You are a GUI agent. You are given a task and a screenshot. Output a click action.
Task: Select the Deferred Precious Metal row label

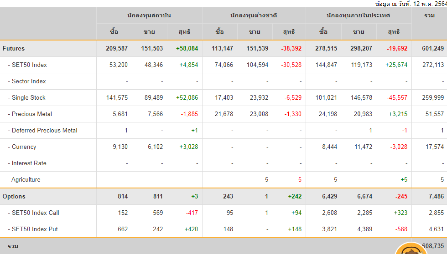[44, 130]
